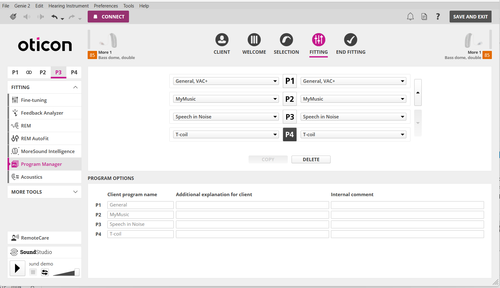
Task: Open the Preferences menu
Action: pyautogui.click(x=106, y=6)
